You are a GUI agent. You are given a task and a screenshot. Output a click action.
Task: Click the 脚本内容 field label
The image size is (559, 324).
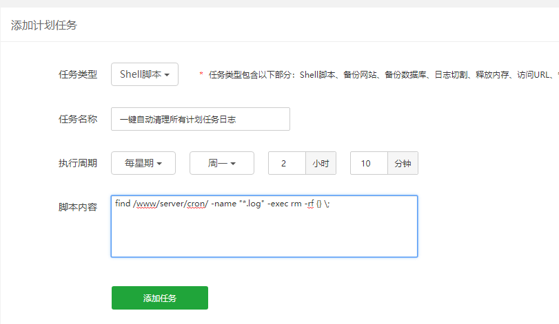click(78, 206)
